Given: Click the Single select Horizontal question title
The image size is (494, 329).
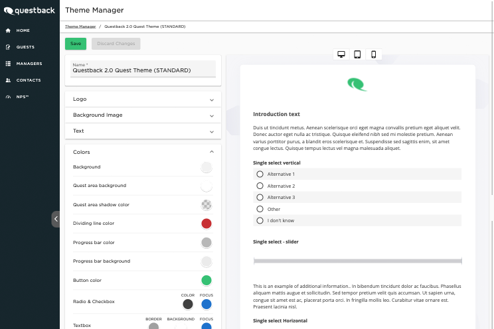Looking at the screenshot, I should [x=280, y=321].
